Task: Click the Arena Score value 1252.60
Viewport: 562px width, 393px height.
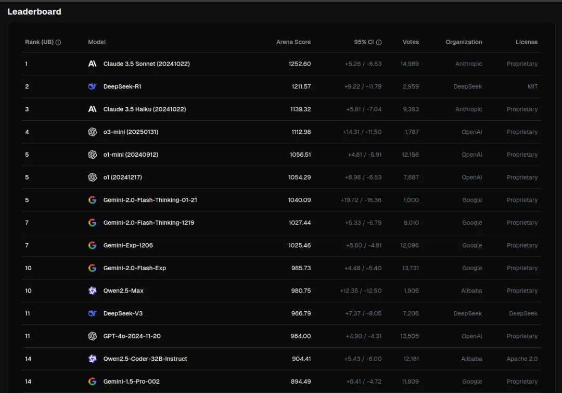Action: click(x=300, y=64)
